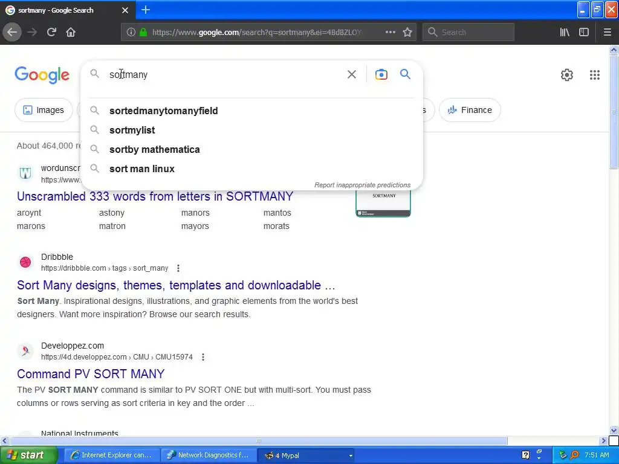Click the Developpez.com site favicon
619x464 pixels.
click(x=25, y=351)
